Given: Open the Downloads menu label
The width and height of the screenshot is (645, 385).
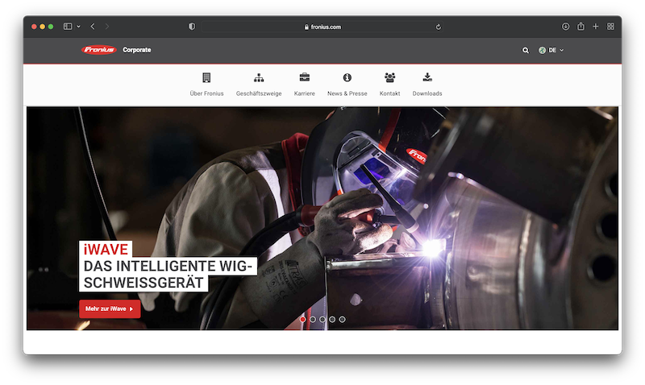Looking at the screenshot, I should [427, 93].
